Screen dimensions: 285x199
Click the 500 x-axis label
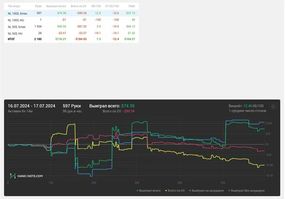[x=223, y=183]
